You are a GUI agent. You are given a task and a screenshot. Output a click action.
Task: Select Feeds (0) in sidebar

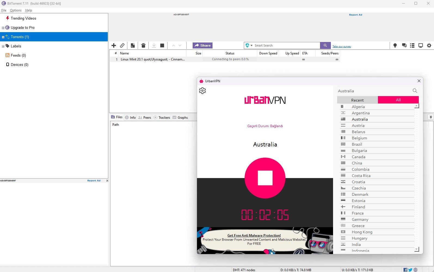(18, 55)
